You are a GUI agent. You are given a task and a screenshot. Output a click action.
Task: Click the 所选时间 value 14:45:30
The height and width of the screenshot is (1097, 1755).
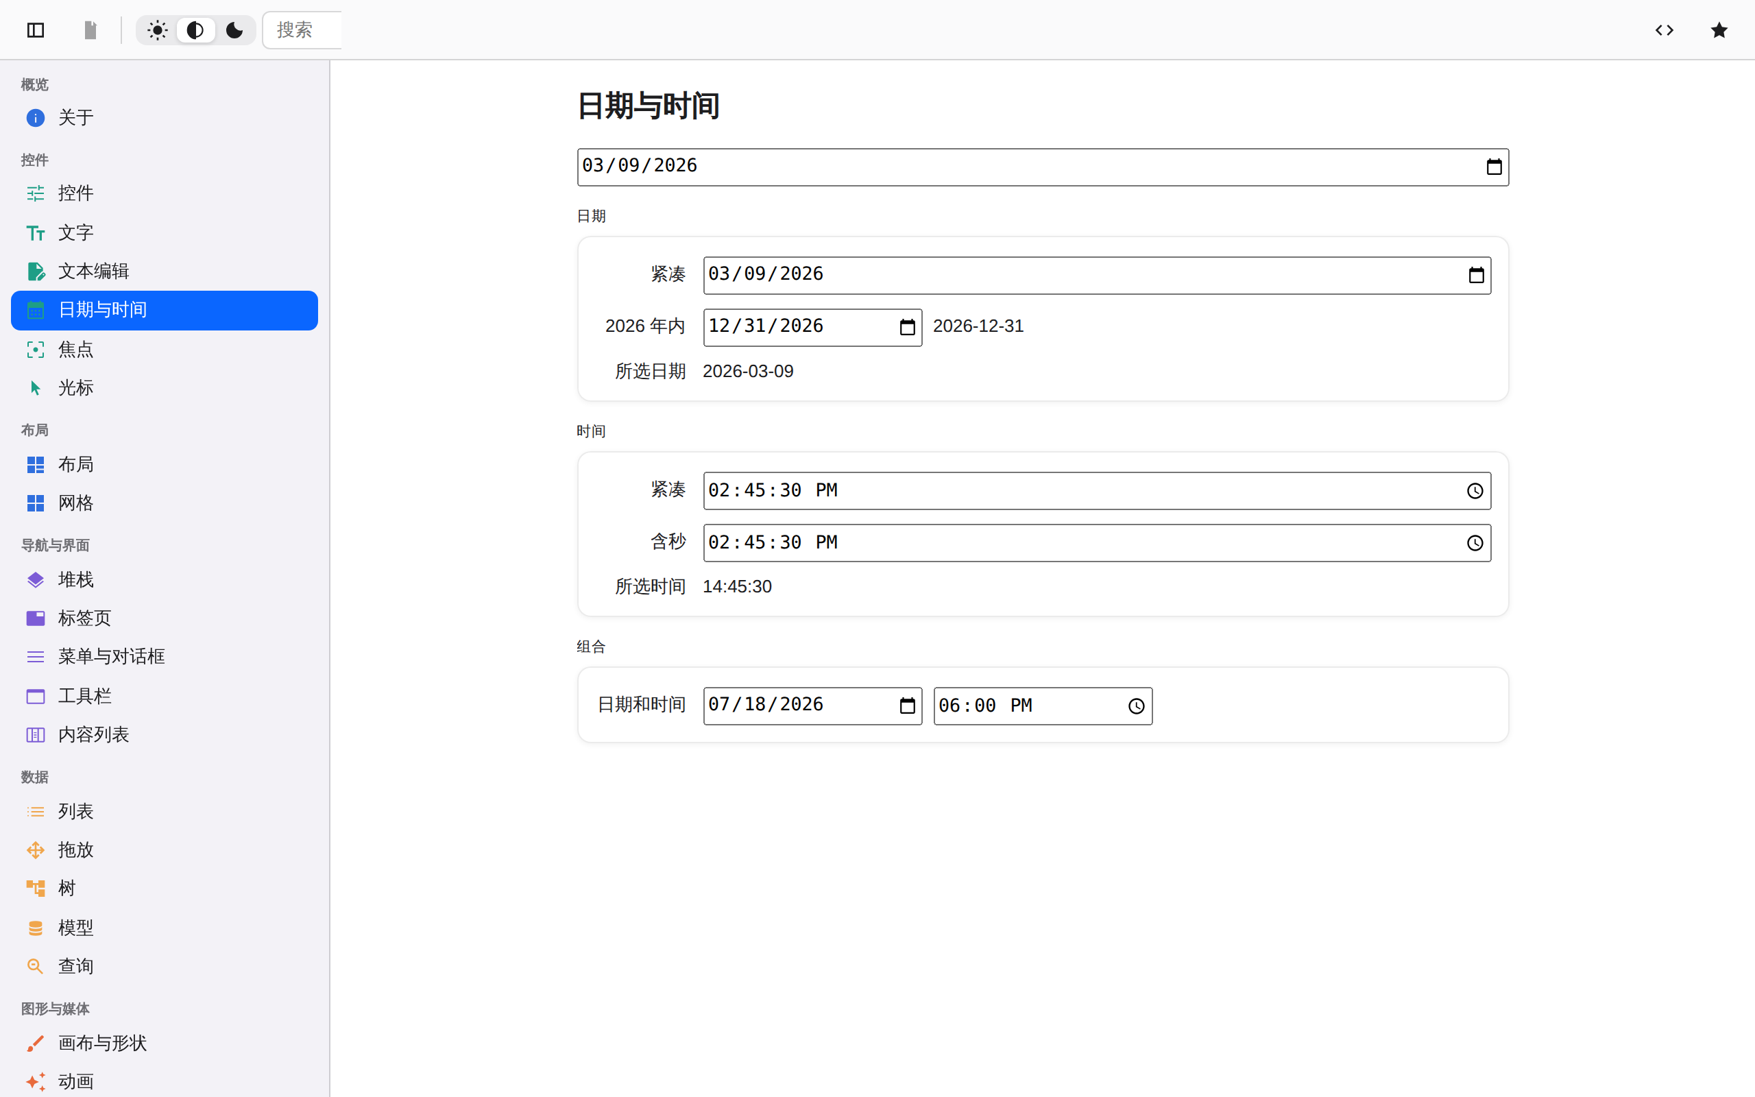(x=737, y=586)
